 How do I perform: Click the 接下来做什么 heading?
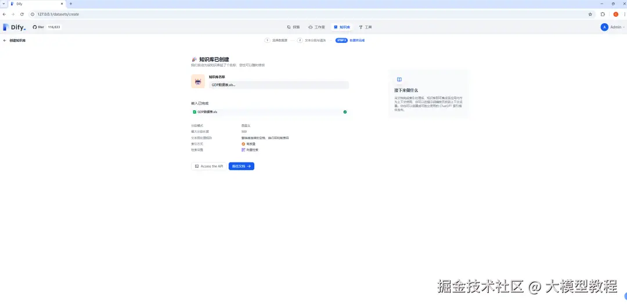coord(406,91)
